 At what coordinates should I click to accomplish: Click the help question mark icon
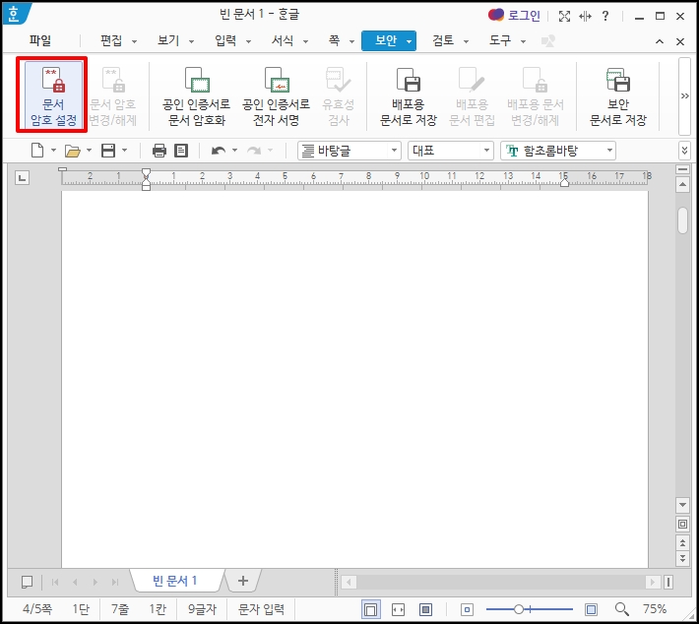pos(604,16)
